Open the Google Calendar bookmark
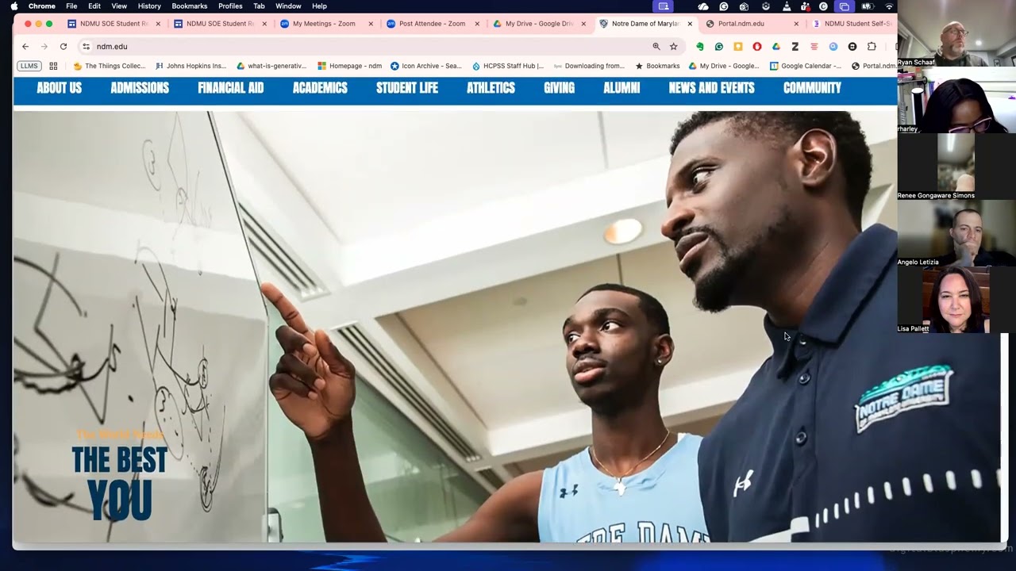The image size is (1016, 571). pyautogui.click(x=805, y=66)
